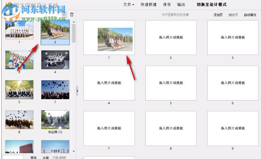The width and height of the screenshot is (261, 159).
Task: Select photo thumbnail 5
Action: click(19, 90)
